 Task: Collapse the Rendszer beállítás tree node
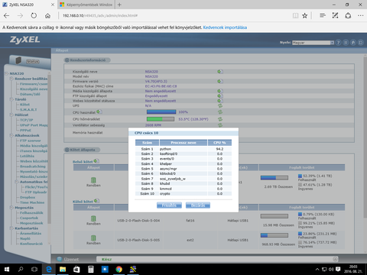[11, 79]
